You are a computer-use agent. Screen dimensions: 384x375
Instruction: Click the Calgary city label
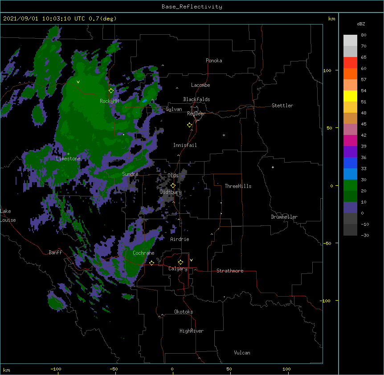click(x=178, y=269)
